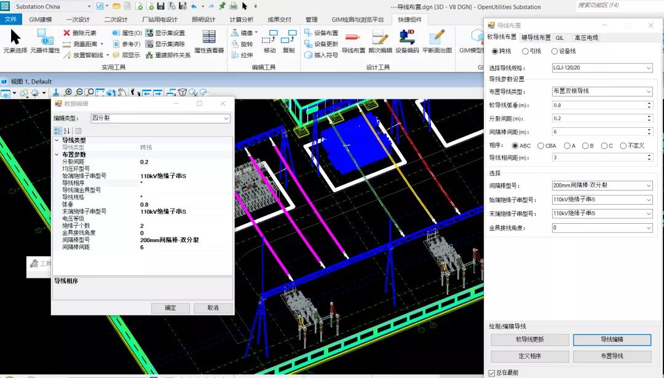Switch to the 硬导线布置 tab
664x378 pixels.
coord(536,37)
